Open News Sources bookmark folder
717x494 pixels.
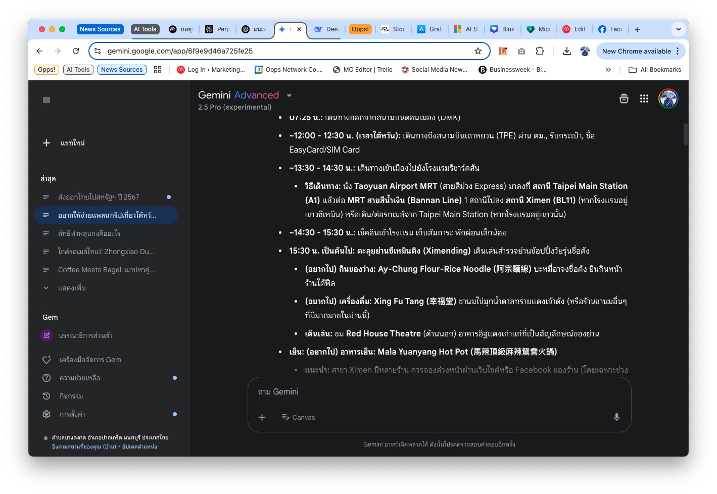coord(122,70)
